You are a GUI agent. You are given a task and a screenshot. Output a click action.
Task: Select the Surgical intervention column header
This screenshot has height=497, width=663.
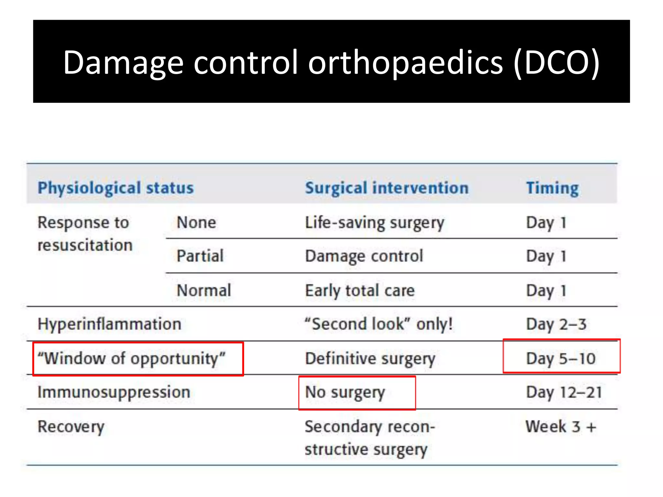pos(387,188)
